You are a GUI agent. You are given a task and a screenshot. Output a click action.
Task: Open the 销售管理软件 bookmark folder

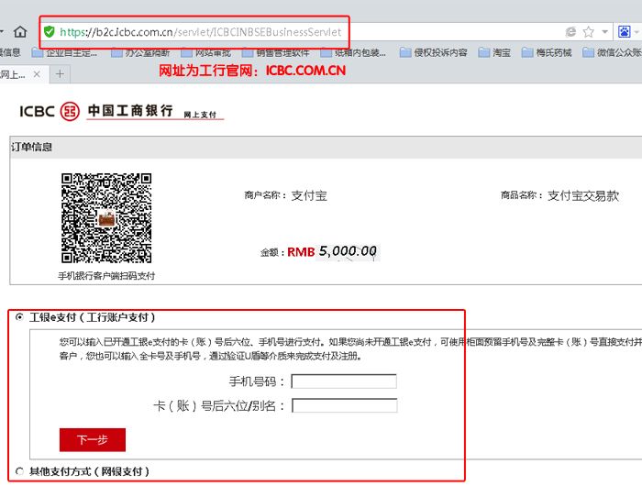coord(275,52)
